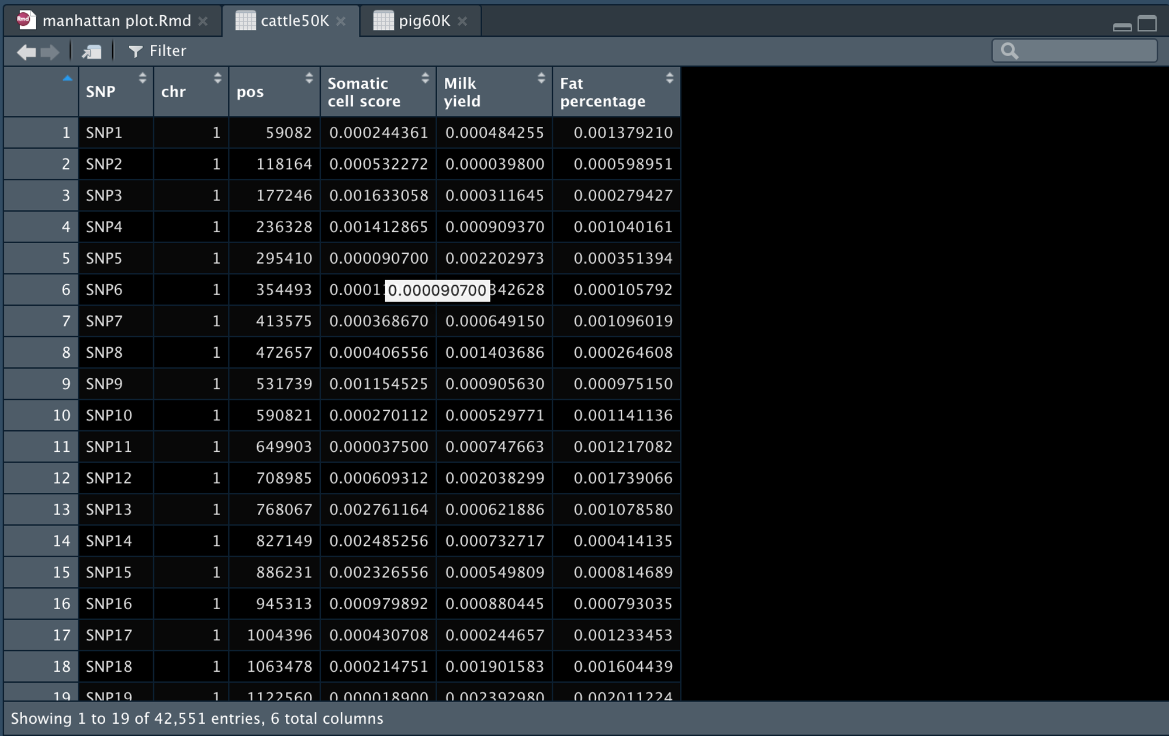Image resolution: width=1169 pixels, height=736 pixels.
Task: Select row number 12 header
Action: point(41,478)
